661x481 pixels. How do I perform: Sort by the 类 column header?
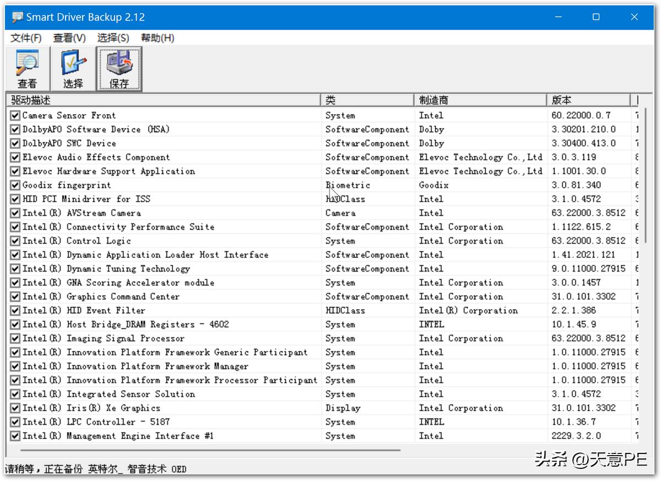click(367, 100)
